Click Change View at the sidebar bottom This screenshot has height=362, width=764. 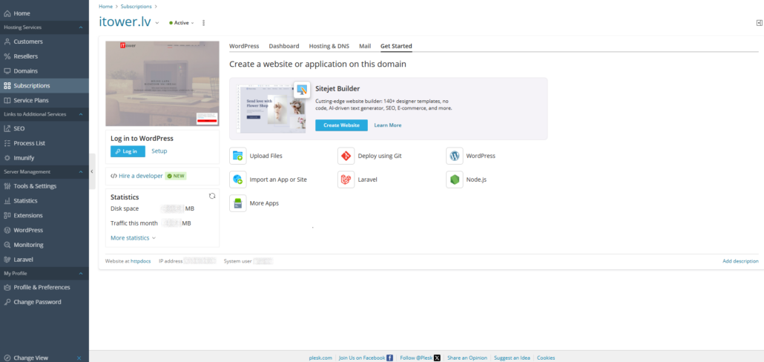30,358
